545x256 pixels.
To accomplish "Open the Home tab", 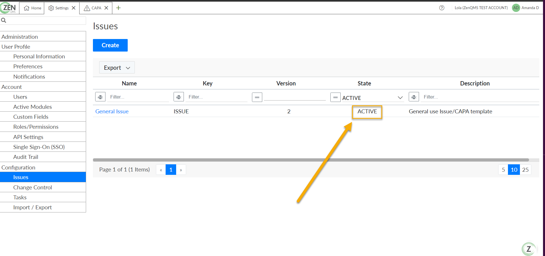I will 32,8.
